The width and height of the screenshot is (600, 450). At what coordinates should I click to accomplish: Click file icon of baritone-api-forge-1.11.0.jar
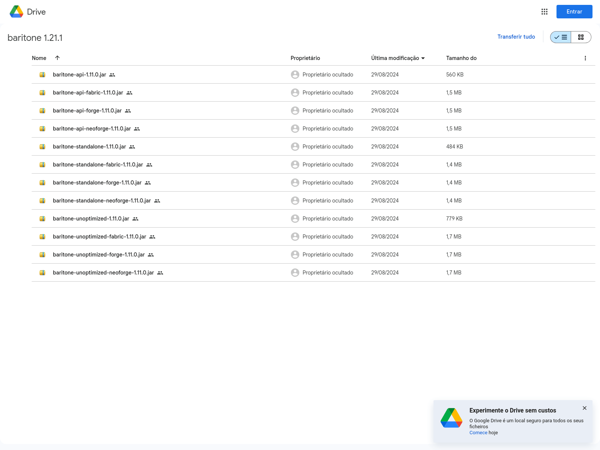click(x=42, y=111)
